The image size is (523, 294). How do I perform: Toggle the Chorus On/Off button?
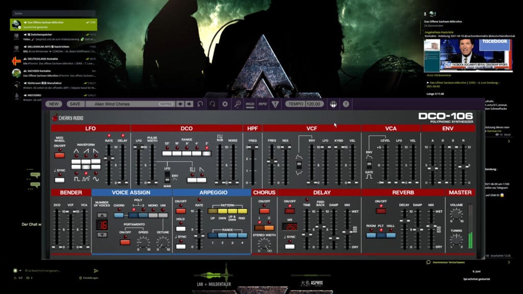tap(264, 211)
